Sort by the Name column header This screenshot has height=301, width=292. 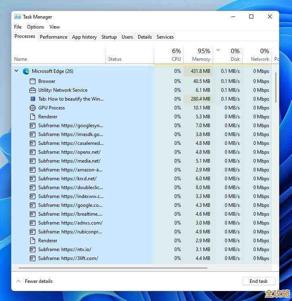58,55
